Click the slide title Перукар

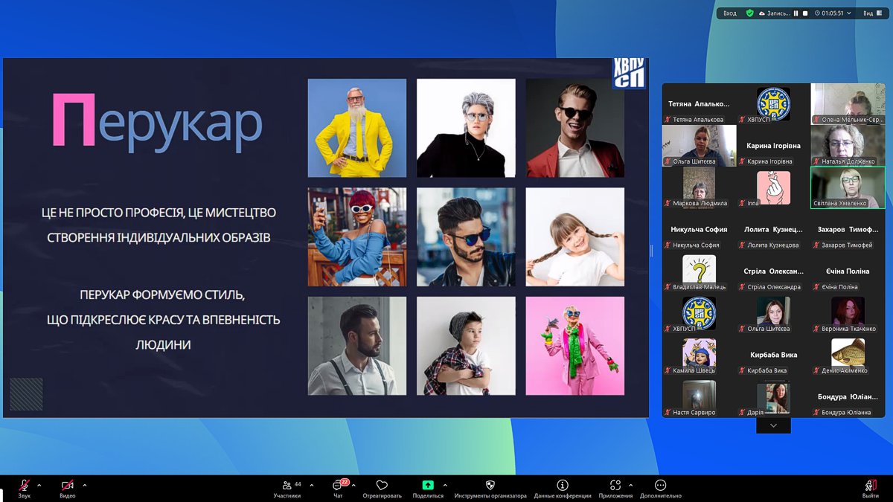(157, 123)
